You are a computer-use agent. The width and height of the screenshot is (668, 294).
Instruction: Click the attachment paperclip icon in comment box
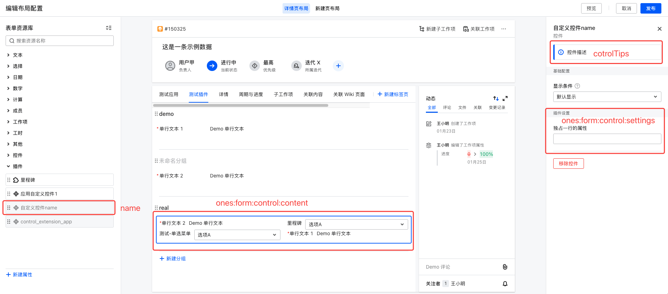pos(505,267)
